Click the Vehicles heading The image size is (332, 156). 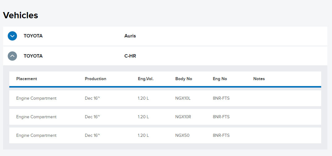pos(20,15)
